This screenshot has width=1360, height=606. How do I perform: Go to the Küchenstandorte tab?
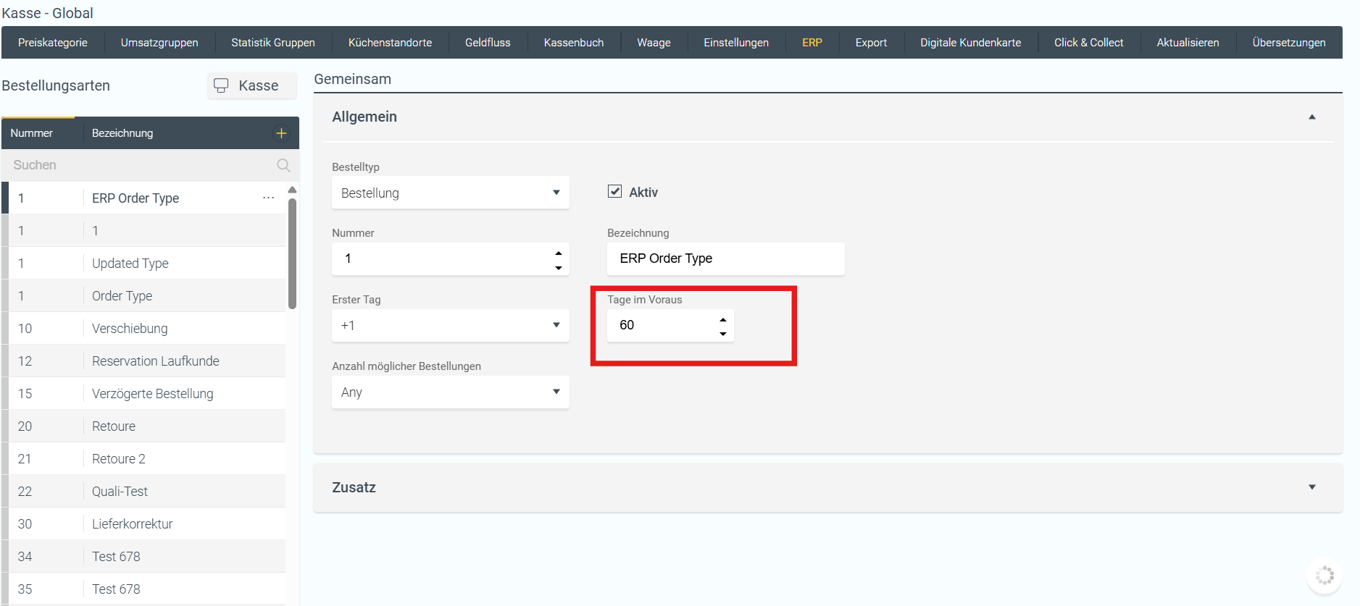(x=390, y=43)
